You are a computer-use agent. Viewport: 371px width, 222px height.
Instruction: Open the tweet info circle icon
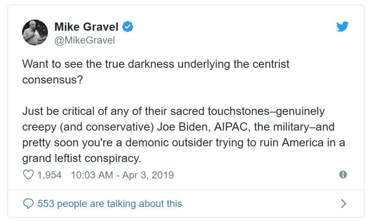[x=343, y=175]
